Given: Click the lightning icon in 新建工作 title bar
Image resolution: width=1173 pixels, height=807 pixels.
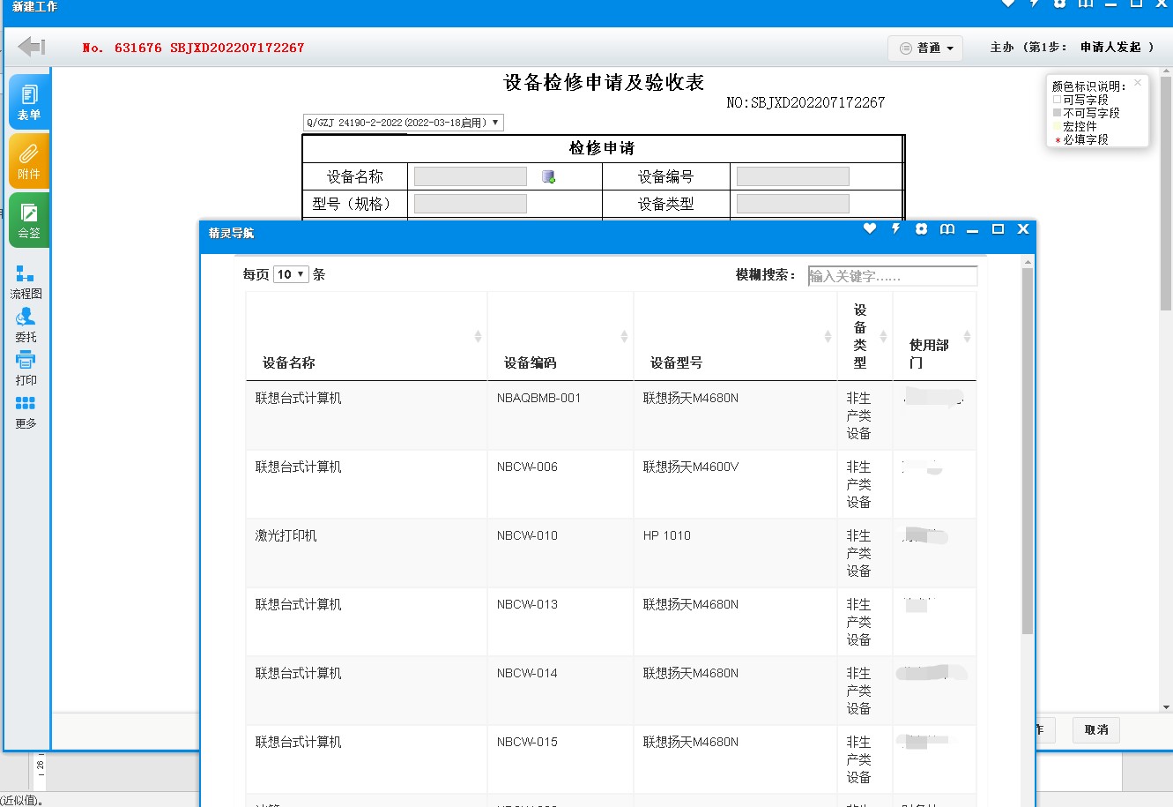Looking at the screenshot, I should [1035, 3].
